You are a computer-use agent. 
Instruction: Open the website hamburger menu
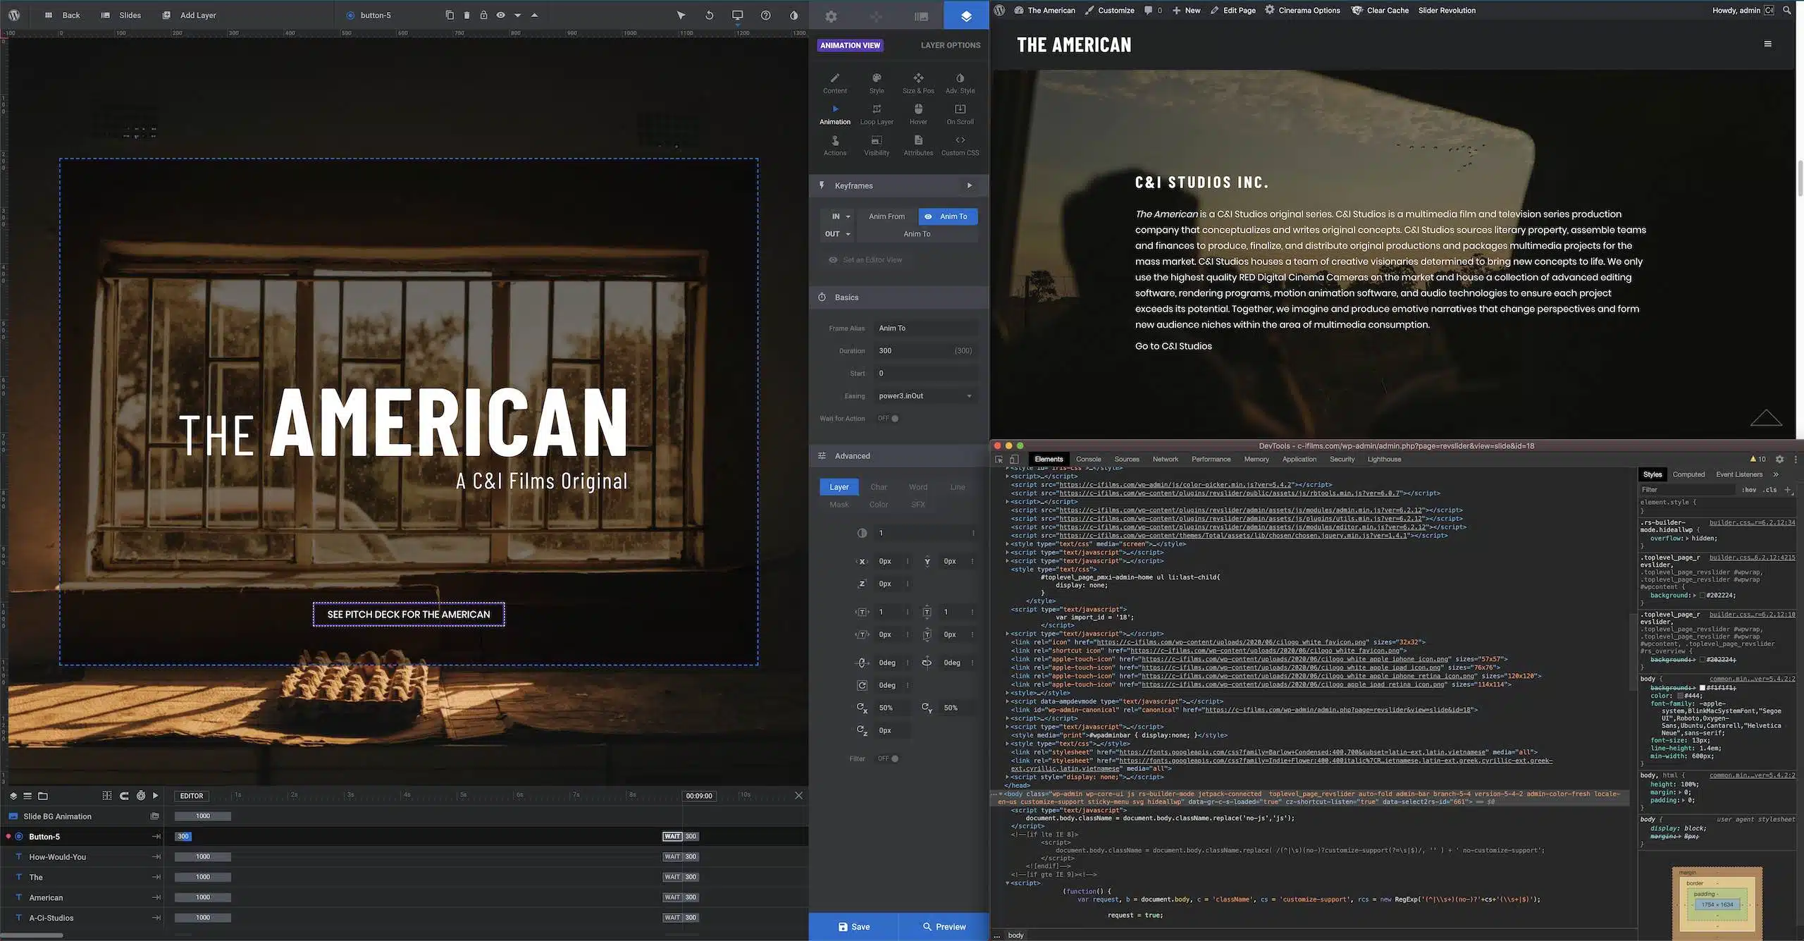tap(1767, 44)
